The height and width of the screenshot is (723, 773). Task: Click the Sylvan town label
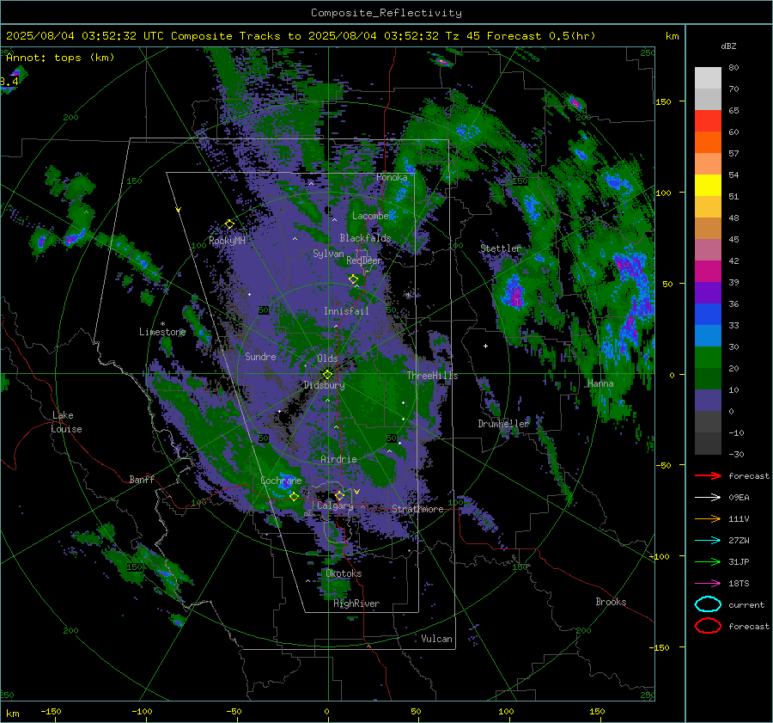click(x=328, y=254)
